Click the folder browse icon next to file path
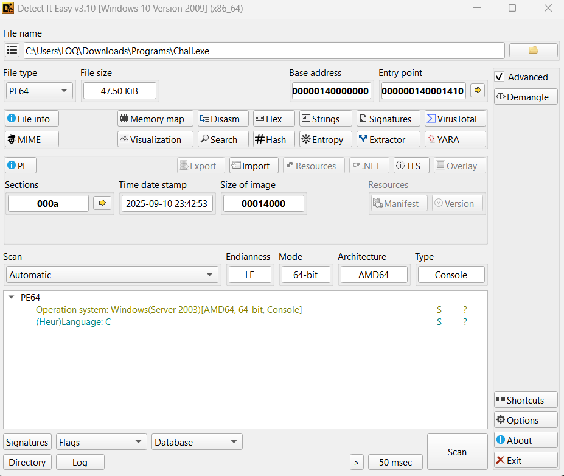The width and height of the screenshot is (564, 476). (x=533, y=51)
